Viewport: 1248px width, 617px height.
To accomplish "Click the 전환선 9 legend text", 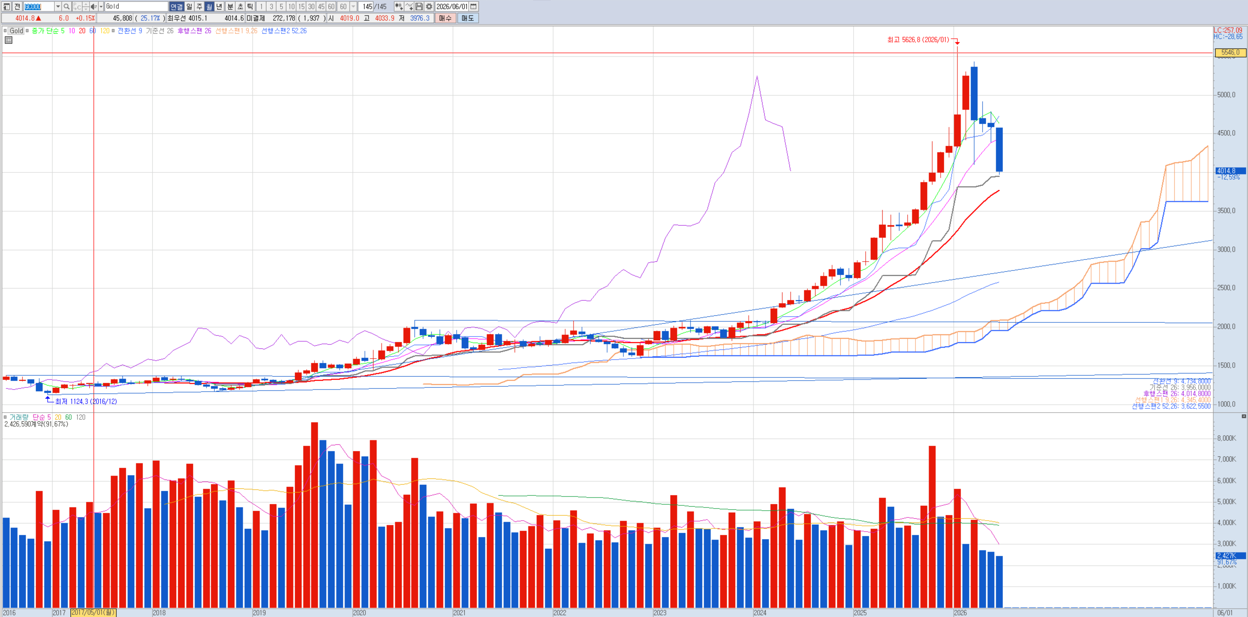I will pyautogui.click(x=130, y=30).
